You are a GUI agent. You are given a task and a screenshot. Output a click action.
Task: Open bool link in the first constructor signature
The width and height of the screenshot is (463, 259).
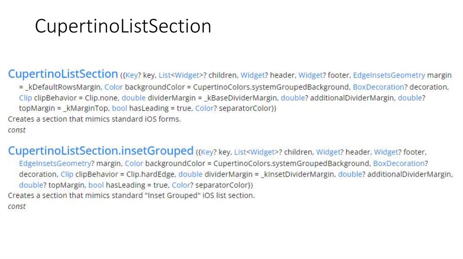119,108
